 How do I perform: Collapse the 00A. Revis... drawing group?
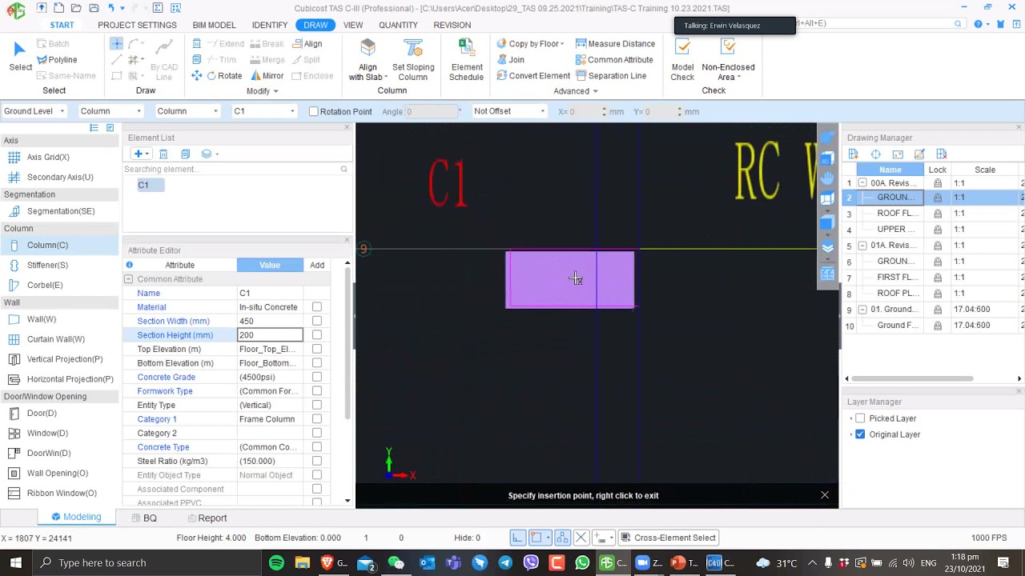[x=862, y=183]
